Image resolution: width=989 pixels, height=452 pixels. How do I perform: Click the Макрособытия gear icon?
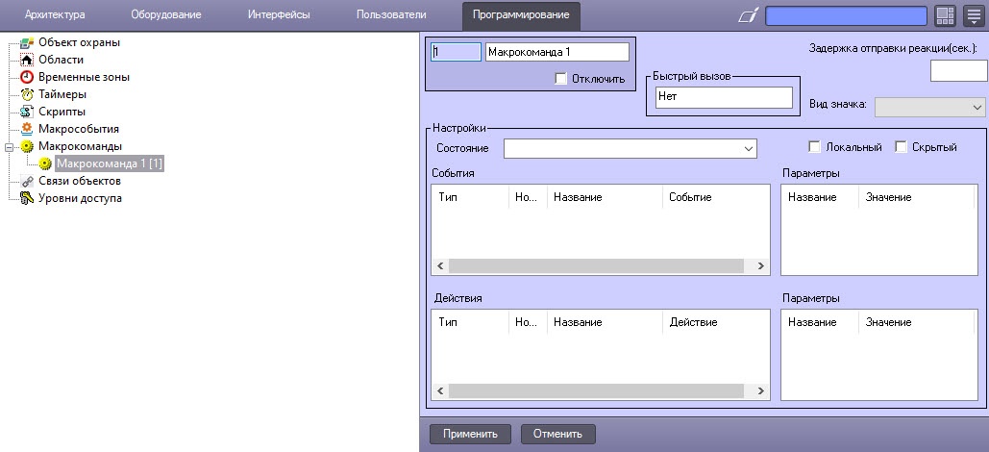[27, 129]
